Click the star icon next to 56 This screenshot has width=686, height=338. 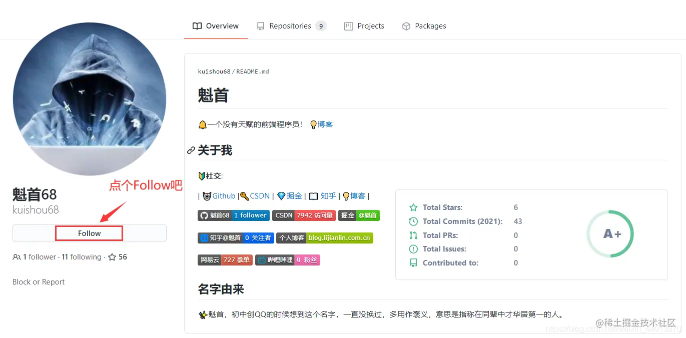point(113,256)
